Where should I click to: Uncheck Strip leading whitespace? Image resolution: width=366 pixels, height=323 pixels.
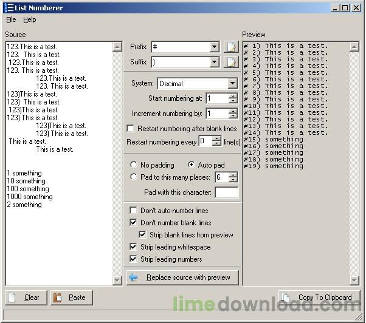pyautogui.click(x=133, y=246)
